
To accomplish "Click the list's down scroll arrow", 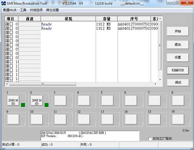I will [160, 80].
